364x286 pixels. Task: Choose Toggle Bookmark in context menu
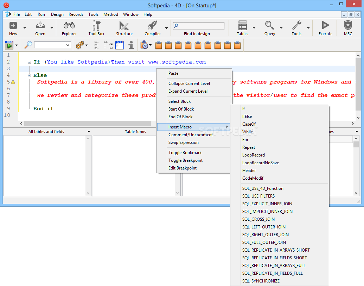[194, 153]
